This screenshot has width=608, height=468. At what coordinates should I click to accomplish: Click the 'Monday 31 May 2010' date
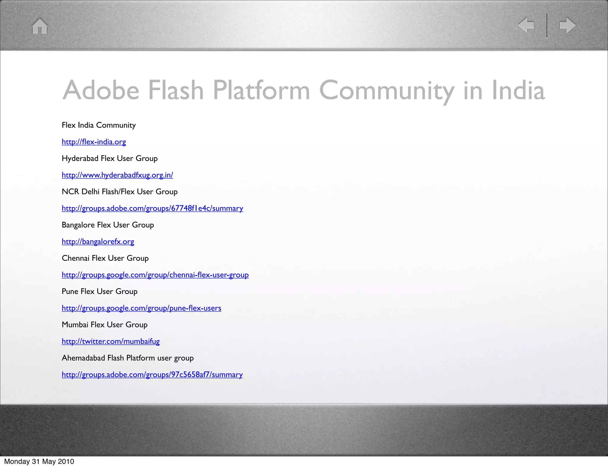click(x=39, y=461)
